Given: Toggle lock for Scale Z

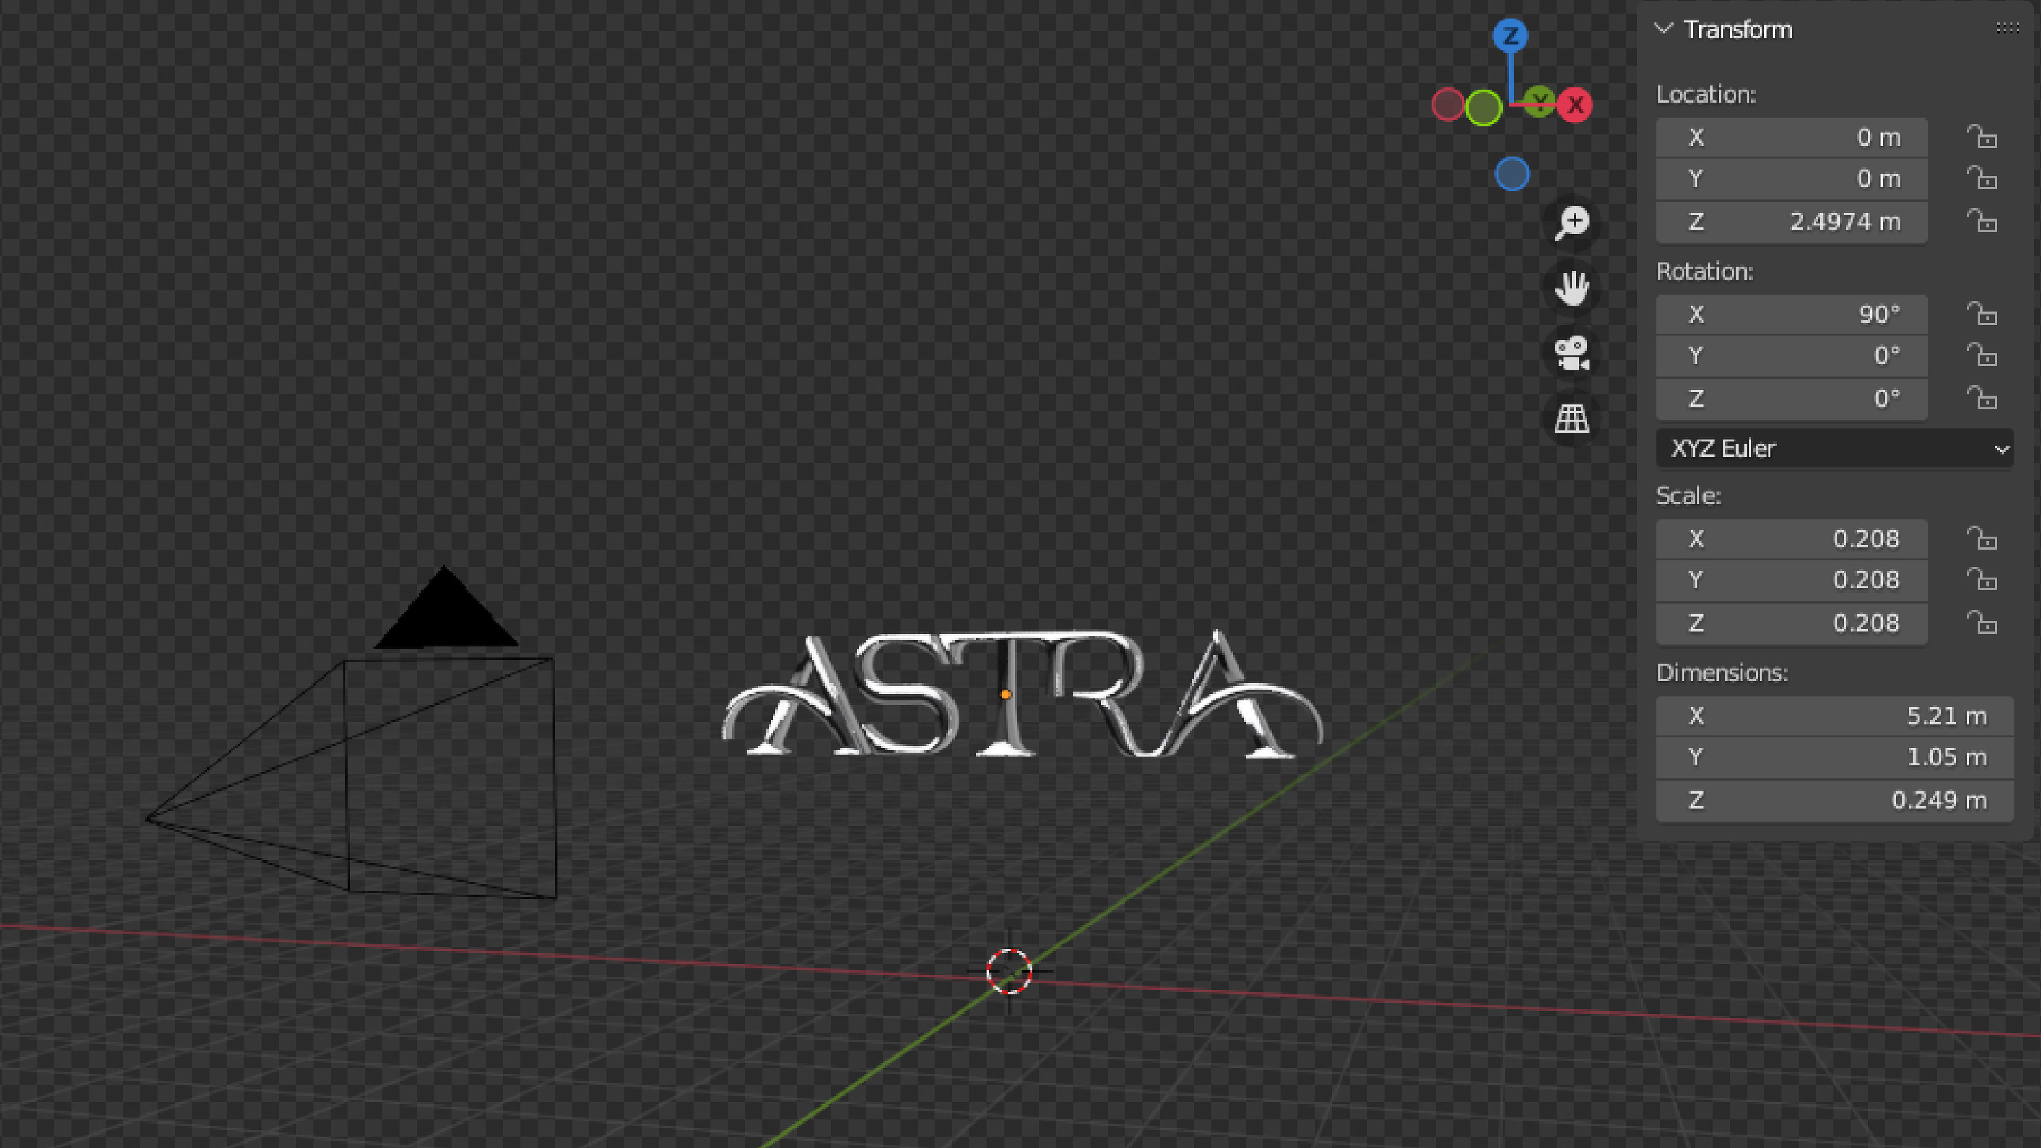Looking at the screenshot, I should [x=1981, y=623].
